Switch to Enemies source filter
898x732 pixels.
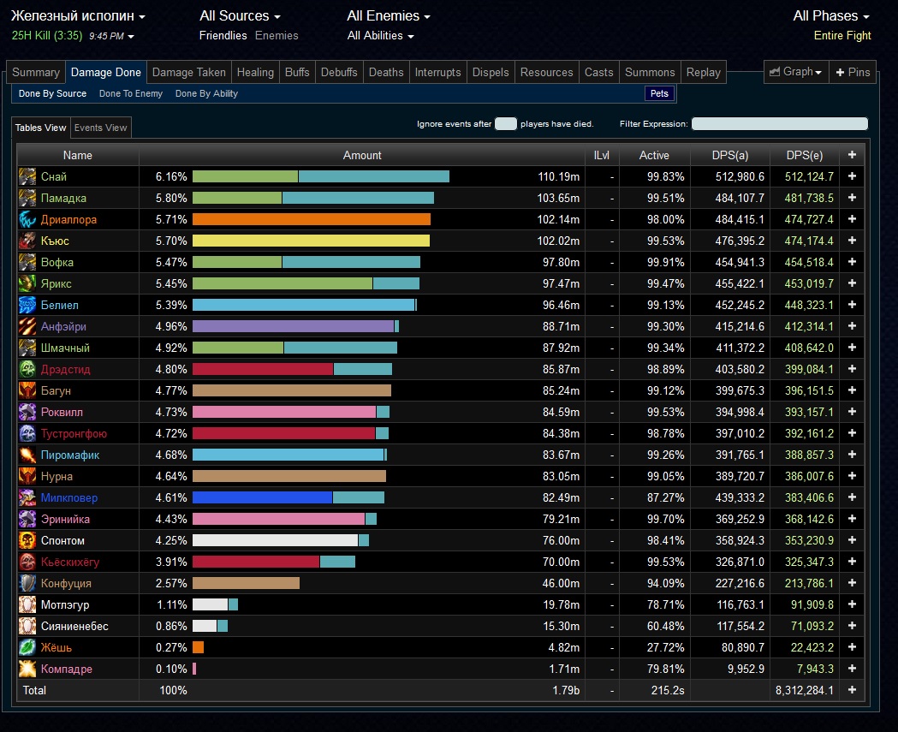[277, 36]
